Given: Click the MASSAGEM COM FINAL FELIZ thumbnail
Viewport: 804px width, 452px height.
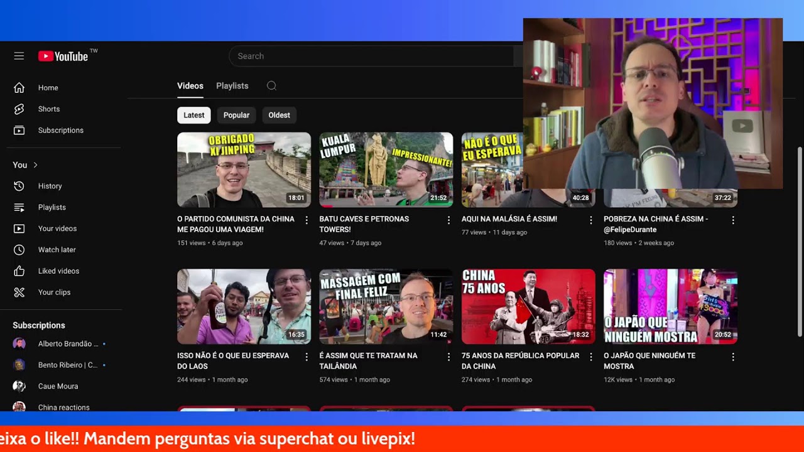Looking at the screenshot, I should pos(386,306).
